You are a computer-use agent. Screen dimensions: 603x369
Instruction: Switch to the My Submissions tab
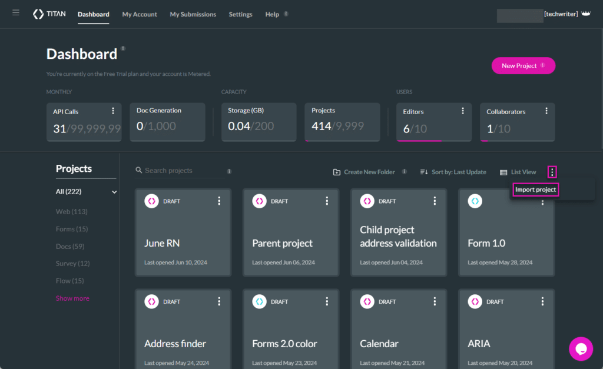point(193,14)
